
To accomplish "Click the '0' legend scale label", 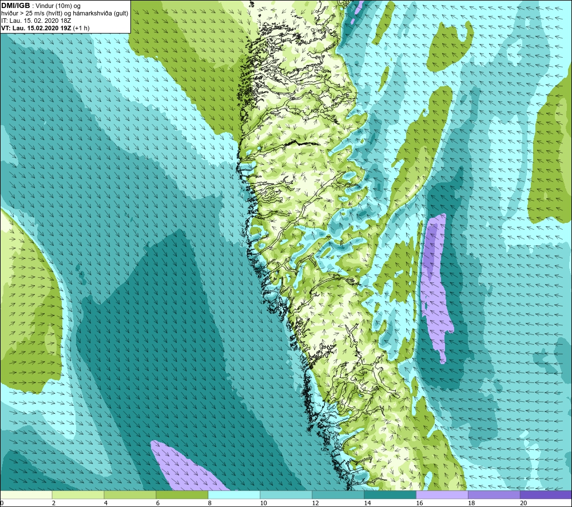I will tap(2, 503).
